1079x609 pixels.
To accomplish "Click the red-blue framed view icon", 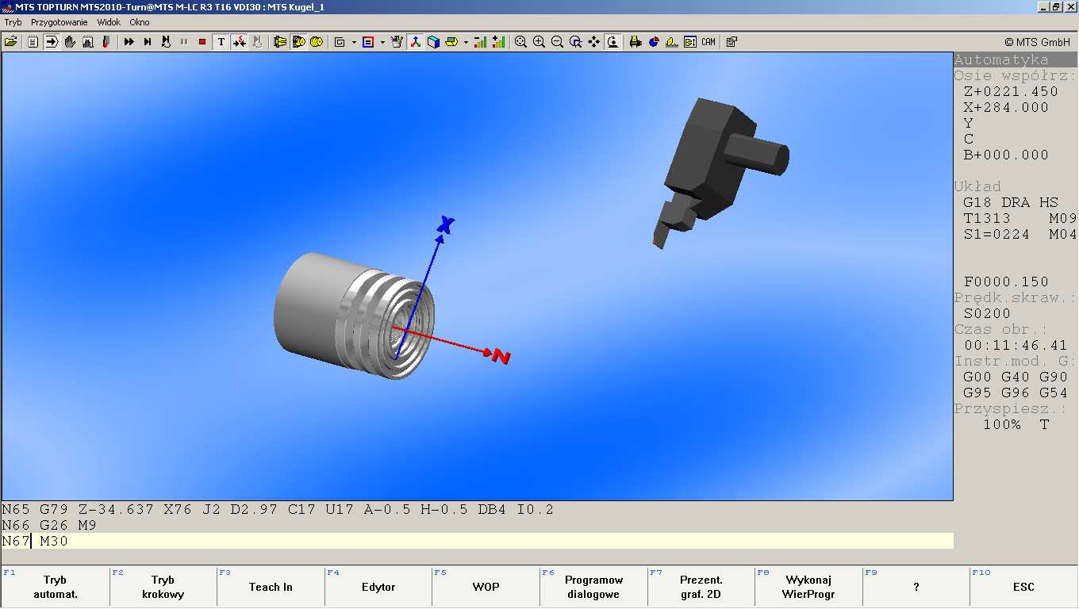I will pos(368,42).
